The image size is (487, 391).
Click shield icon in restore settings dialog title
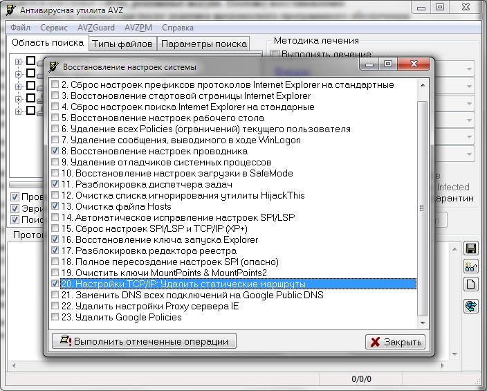[53, 66]
